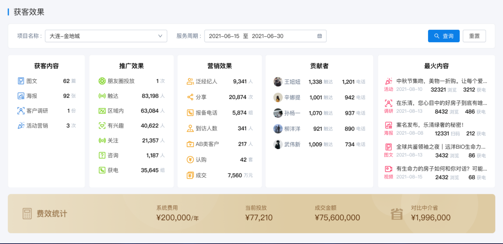Click the AB类客户 folder icon
This screenshot has height=244, width=503.
tap(190, 144)
